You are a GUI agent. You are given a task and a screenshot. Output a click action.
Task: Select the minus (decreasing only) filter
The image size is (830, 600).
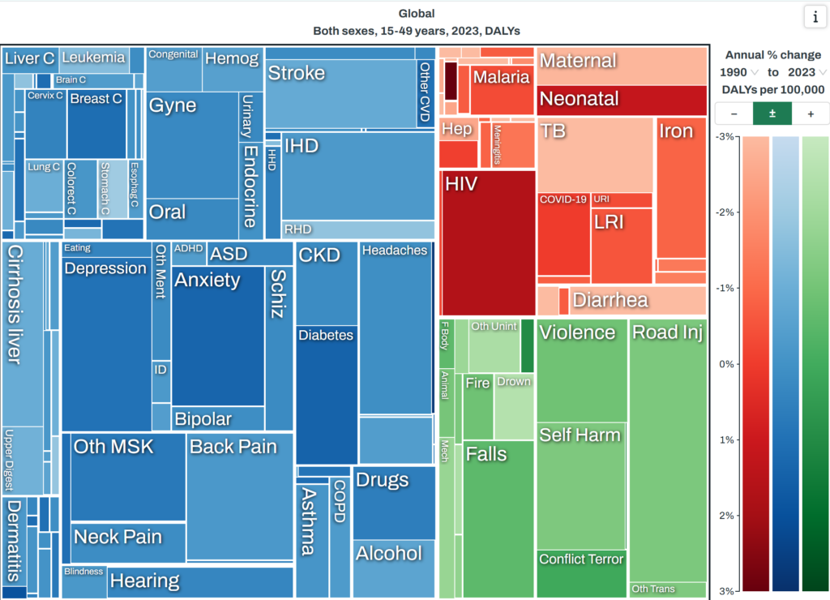click(733, 114)
